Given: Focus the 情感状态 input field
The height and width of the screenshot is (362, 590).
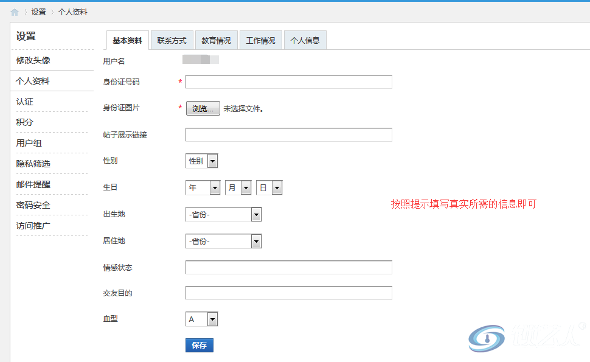Looking at the screenshot, I should pos(288,267).
